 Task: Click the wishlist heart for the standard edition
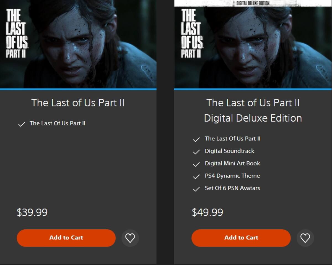point(130,238)
